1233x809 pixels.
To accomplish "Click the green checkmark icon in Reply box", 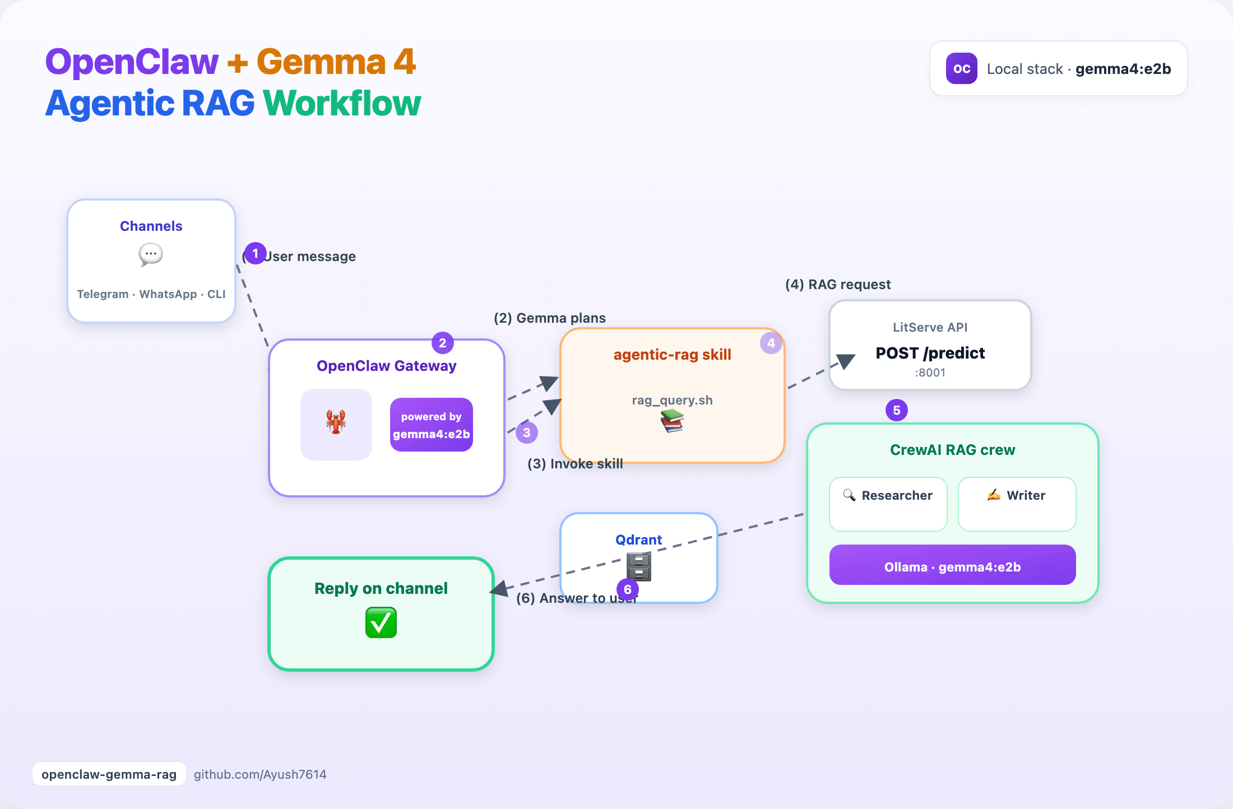I will click(381, 622).
